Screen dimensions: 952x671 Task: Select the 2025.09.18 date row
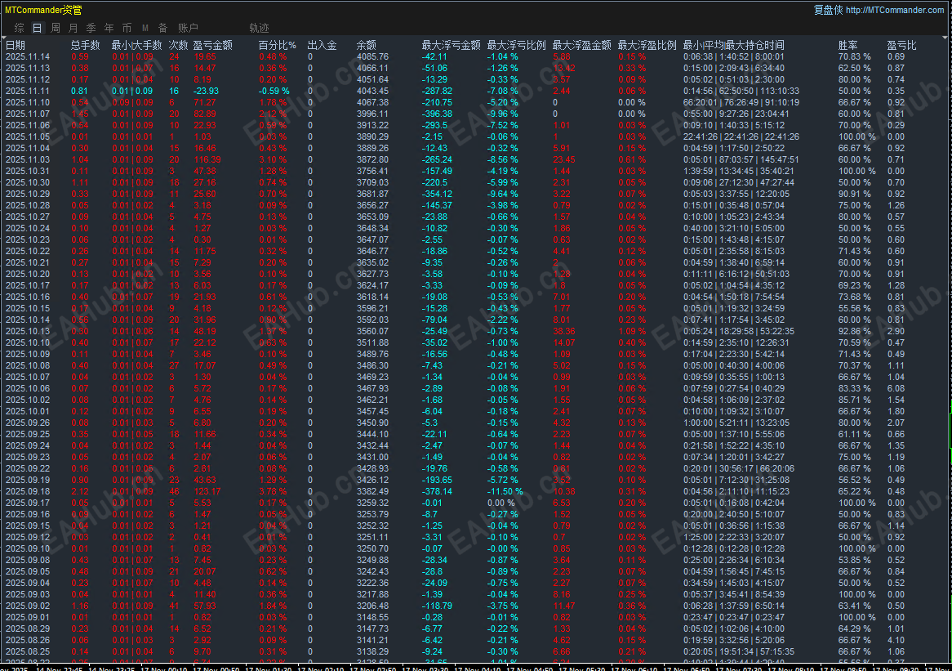tap(27, 491)
